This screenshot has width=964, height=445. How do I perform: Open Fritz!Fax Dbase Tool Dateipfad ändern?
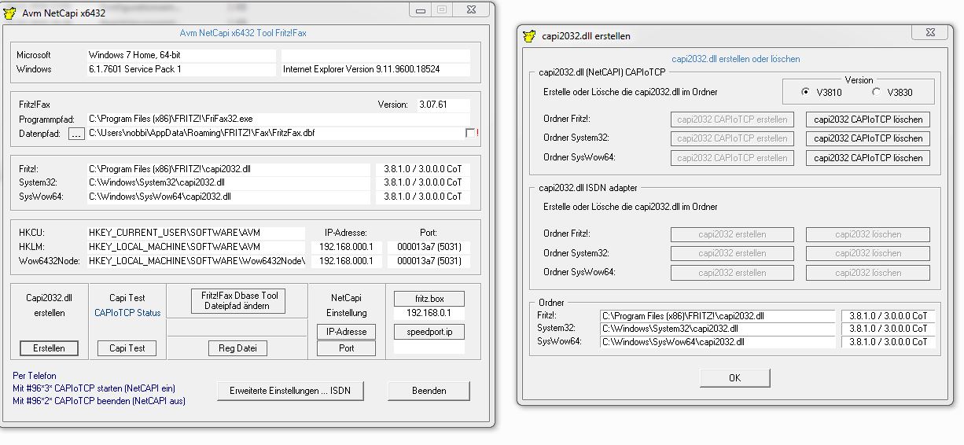pyautogui.click(x=239, y=300)
